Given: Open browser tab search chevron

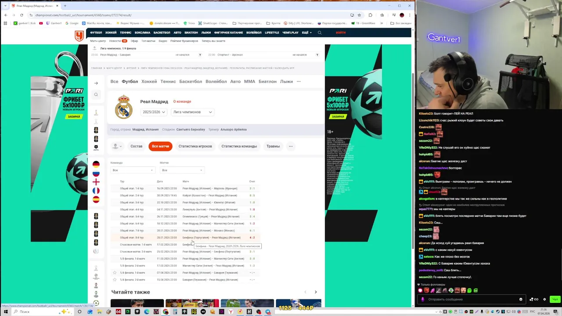Looking at the screenshot, I should click(6, 6).
